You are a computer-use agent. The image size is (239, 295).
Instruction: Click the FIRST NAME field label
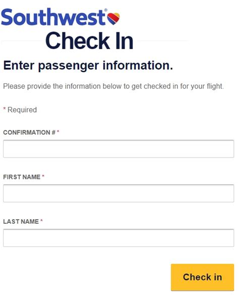pos(22,177)
